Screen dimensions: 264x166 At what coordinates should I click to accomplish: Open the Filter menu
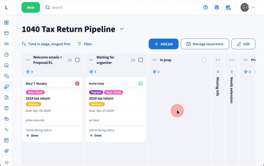click(85, 44)
